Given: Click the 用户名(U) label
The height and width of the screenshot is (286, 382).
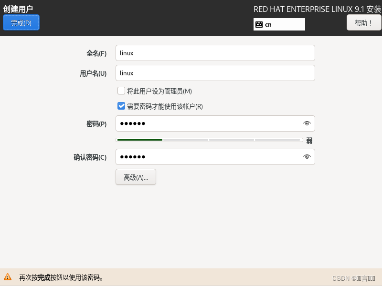Looking at the screenshot, I should (93, 73).
